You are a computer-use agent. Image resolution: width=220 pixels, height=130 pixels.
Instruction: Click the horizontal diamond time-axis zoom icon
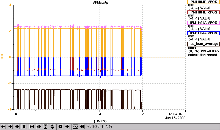(39, 127)
